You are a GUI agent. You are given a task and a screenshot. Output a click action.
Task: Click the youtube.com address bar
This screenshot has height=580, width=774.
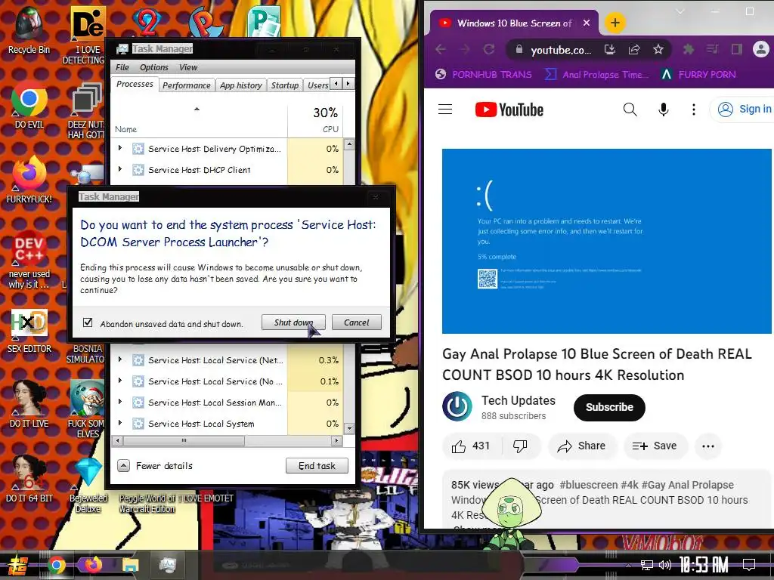(x=561, y=50)
